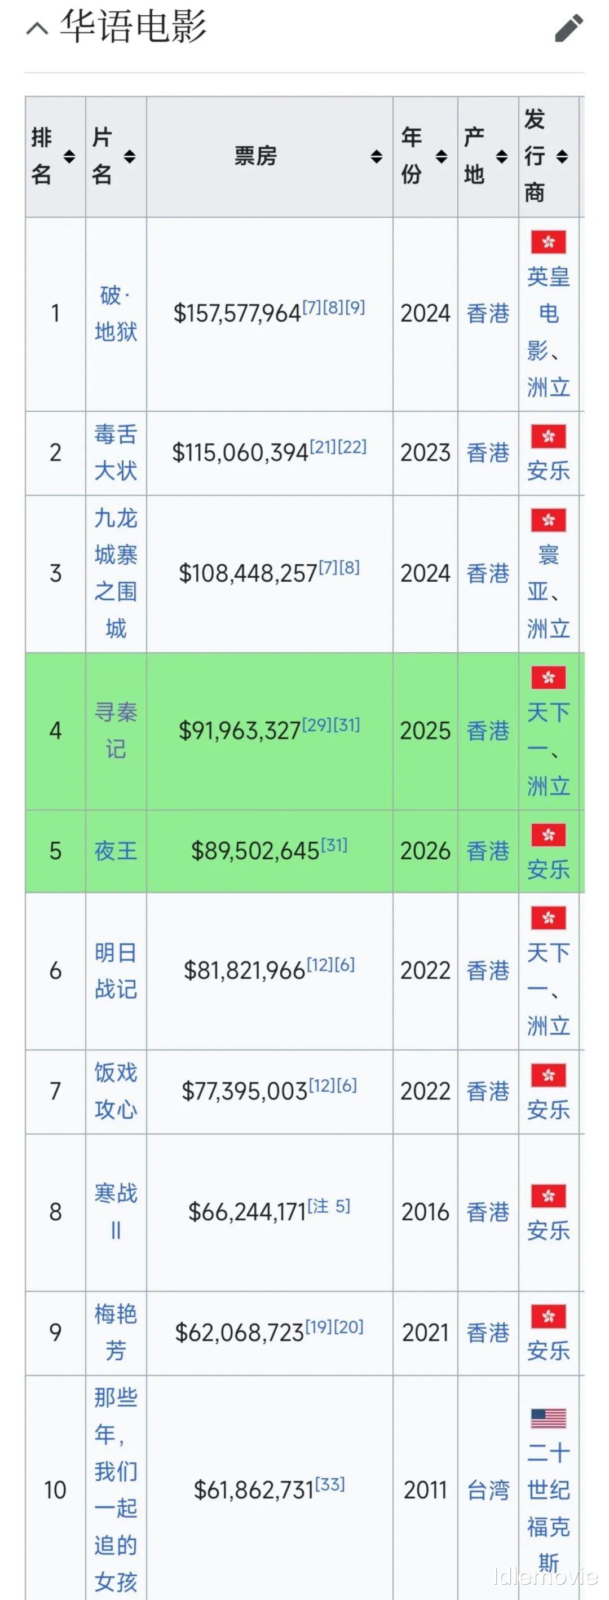The width and height of the screenshot is (609, 1600).
Task: Sort table by 片名 column
Action: pos(129,156)
